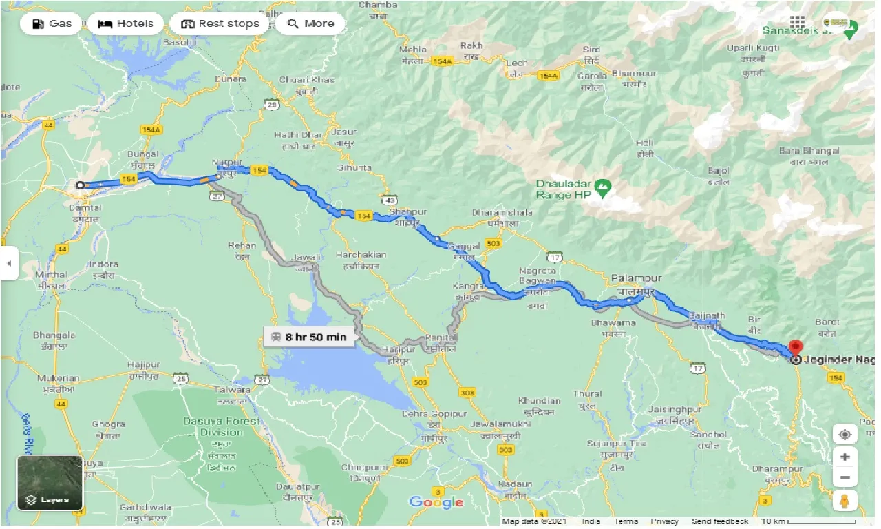Click the 8 hr 50 min route label
Viewport: 881px width, 529px height.
pyautogui.click(x=309, y=338)
